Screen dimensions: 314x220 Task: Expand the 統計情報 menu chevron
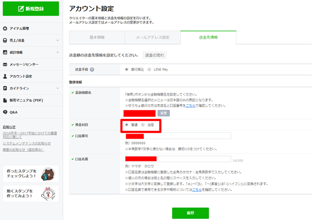point(58,53)
